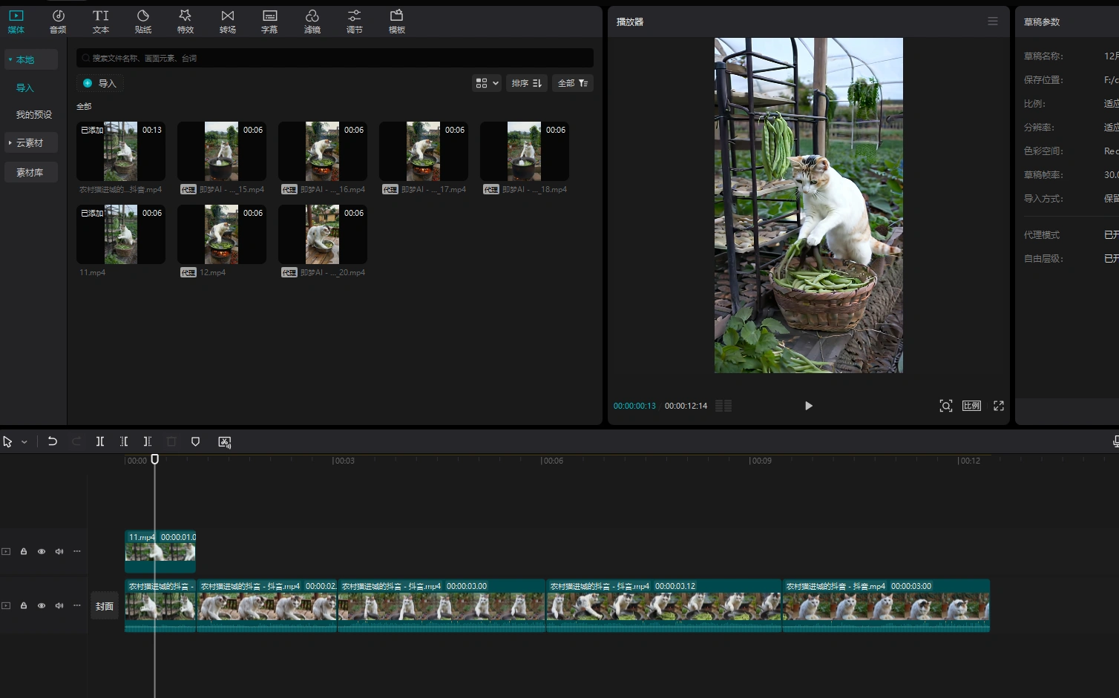The image size is (1119, 698).
Task: Open the 全部 filter menu
Action: pyautogui.click(x=573, y=83)
